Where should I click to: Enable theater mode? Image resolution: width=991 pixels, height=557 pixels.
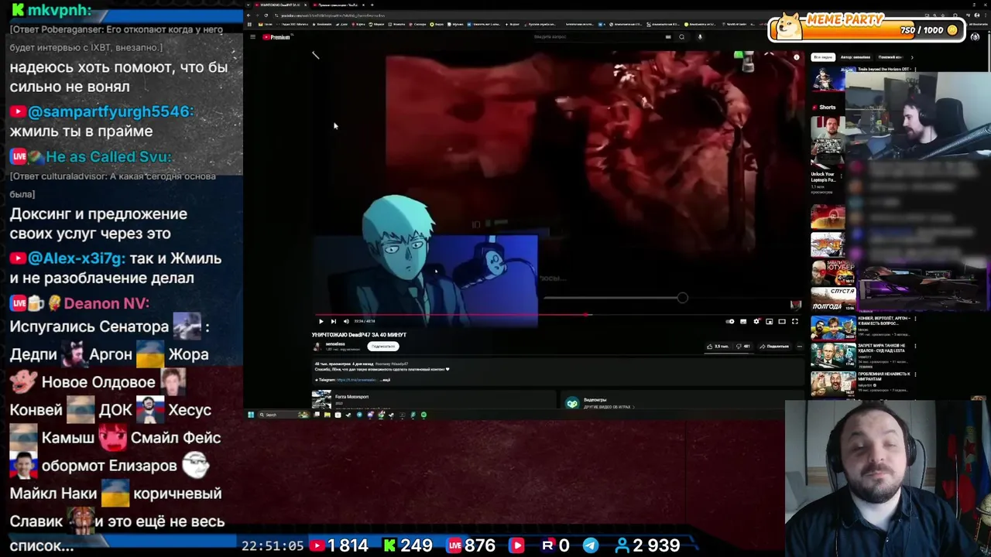click(x=782, y=321)
